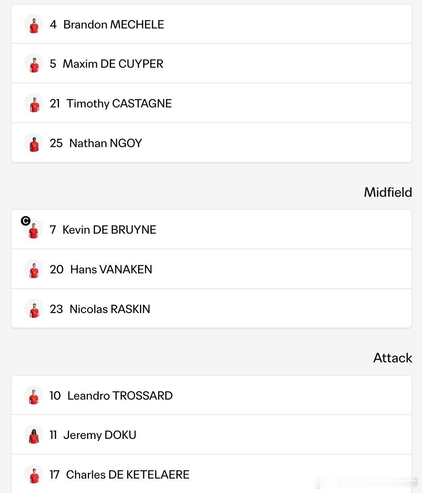Click the Attack section heading
Viewport: 422px width, 493px height.
pos(393,358)
